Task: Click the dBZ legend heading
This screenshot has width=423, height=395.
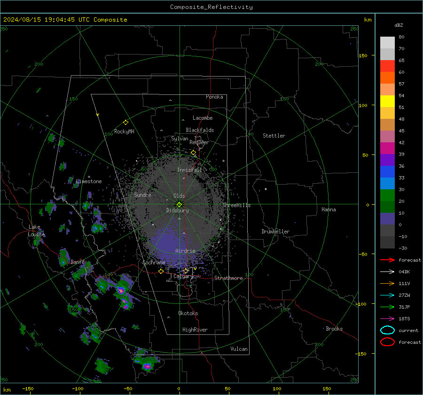Action: (x=399, y=25)
